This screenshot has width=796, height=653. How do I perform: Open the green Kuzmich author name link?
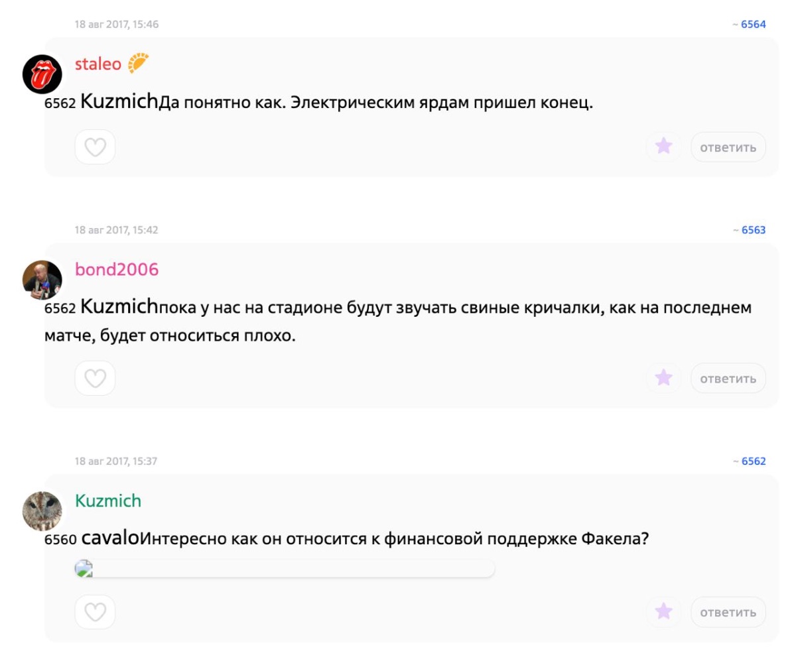click(108, 501)
